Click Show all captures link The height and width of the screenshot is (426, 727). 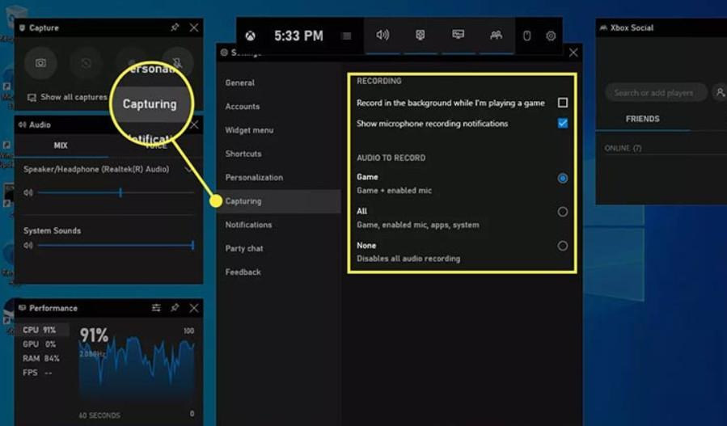[x=73, y=97]
